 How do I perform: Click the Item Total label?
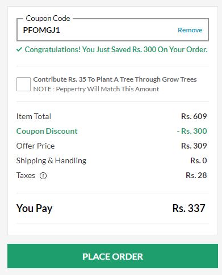click(33, 116)
